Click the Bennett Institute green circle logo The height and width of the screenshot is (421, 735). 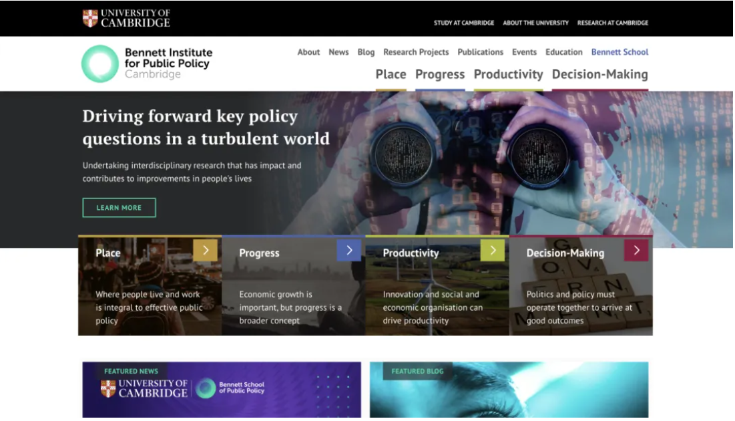[100, 64]
